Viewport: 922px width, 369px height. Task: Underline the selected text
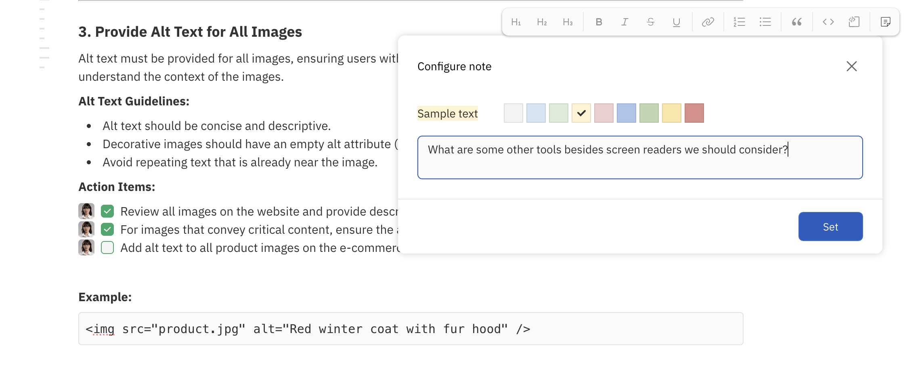676,22
